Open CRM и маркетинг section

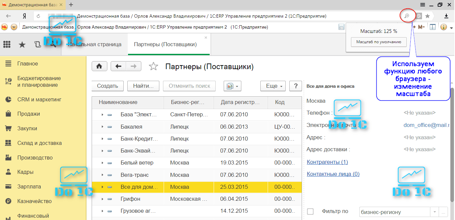(x=39, y=99)
